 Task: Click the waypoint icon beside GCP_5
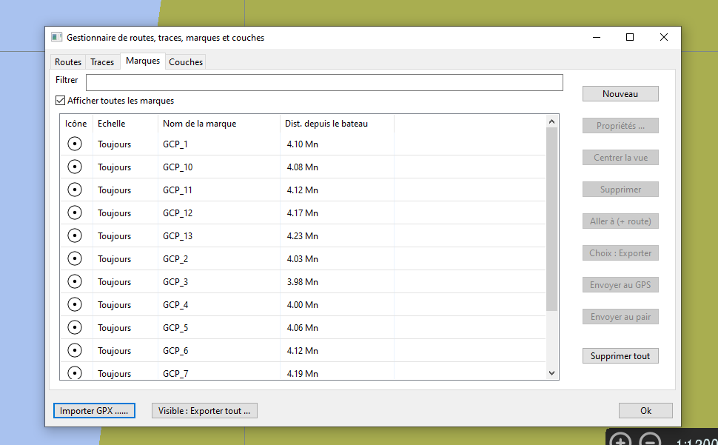point(74,327)
